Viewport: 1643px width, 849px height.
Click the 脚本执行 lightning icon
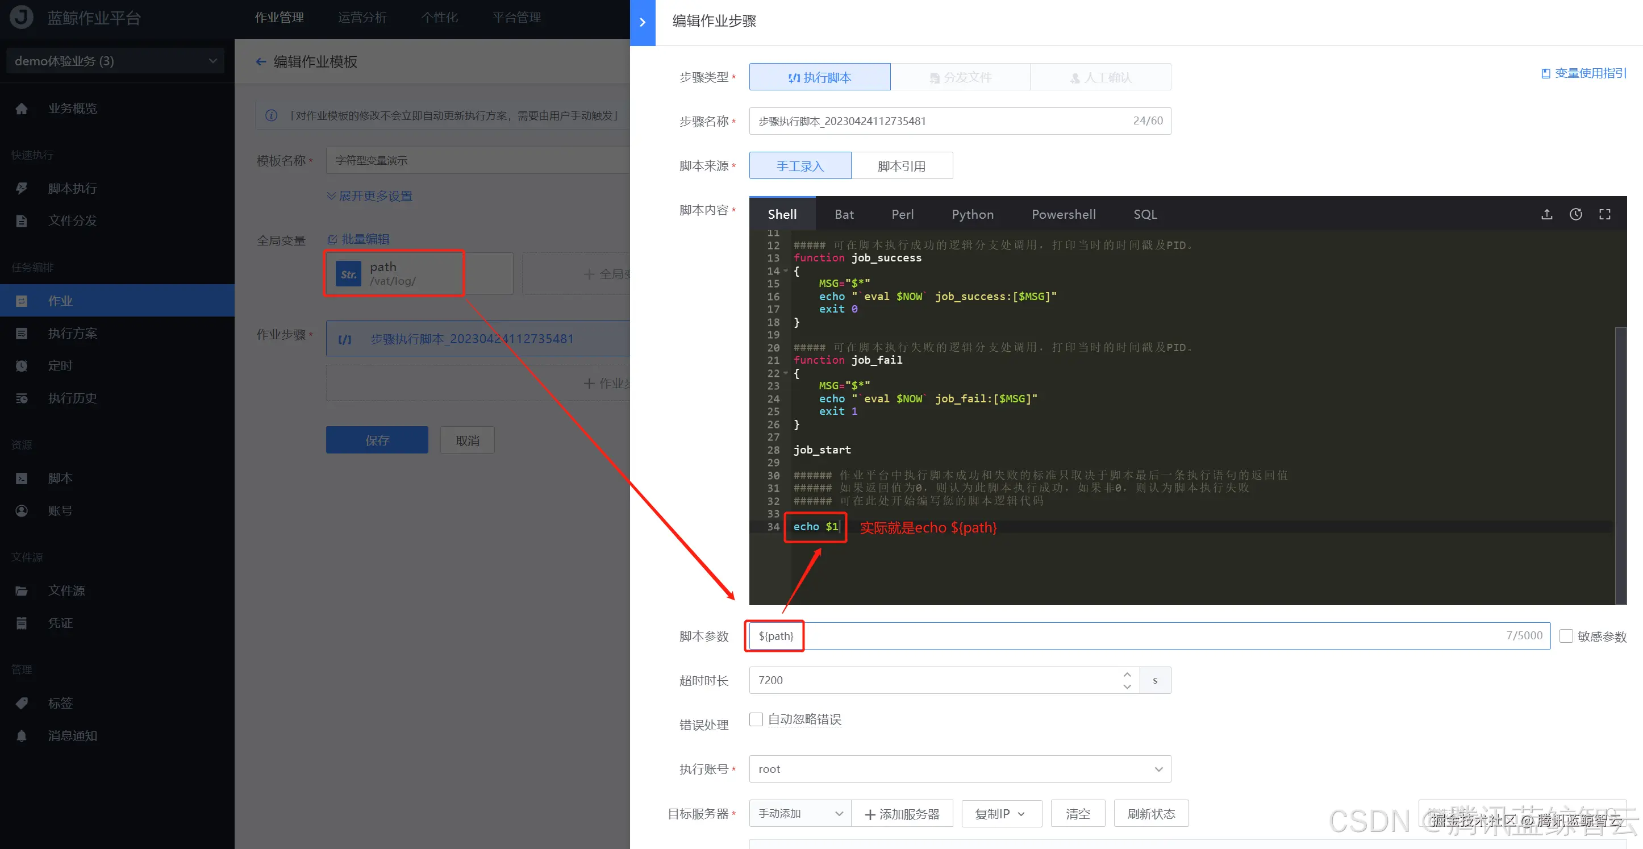coord(22,188)
